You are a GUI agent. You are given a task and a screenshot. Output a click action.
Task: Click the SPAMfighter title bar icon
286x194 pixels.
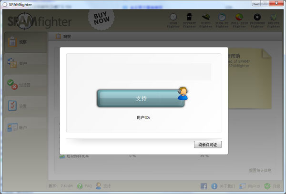(5, 5)
